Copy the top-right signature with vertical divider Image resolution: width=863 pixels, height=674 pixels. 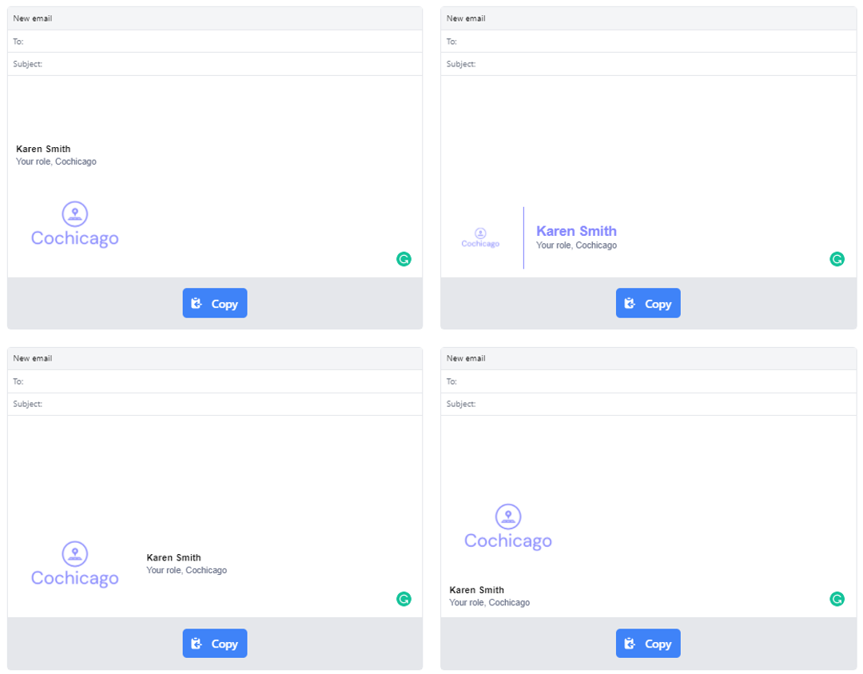coord(648,304)
